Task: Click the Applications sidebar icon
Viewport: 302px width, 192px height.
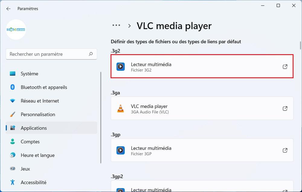Action: click(x=12, y=128)
